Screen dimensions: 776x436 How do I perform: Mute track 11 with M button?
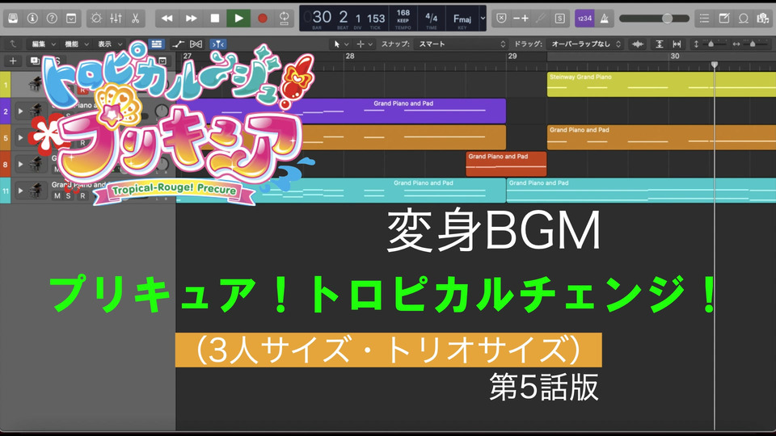click(x=57, y=195)
